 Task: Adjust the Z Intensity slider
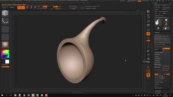coord(60,8)
